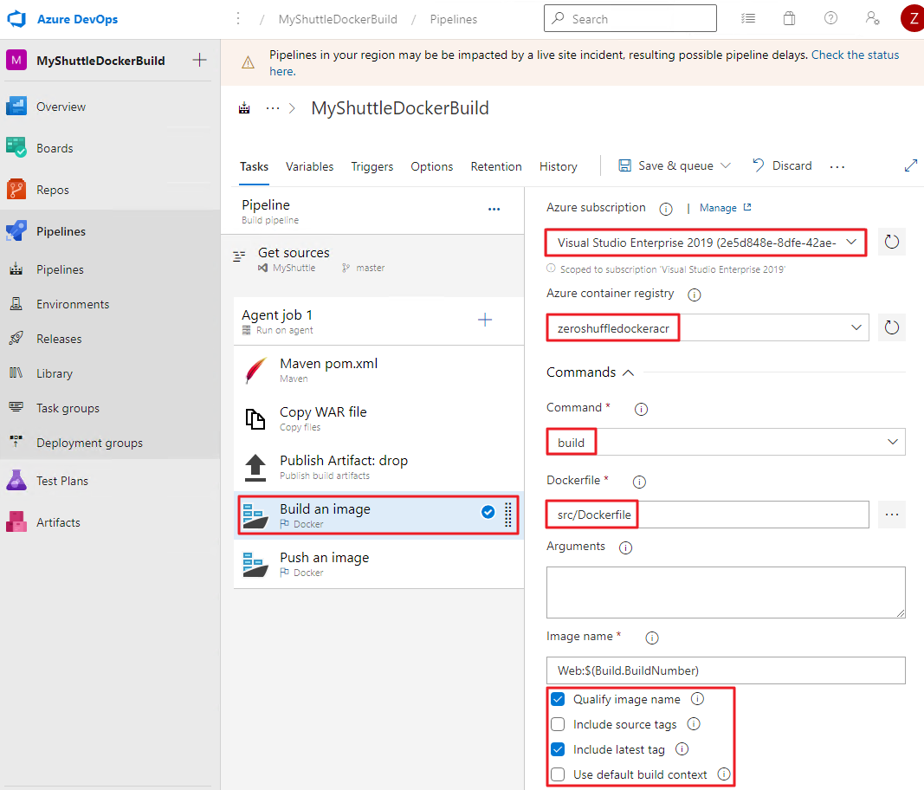Click the Search box in header
Screen dimensions: 924x790
[630, 18]
